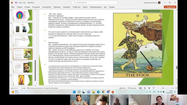Switch to Normal view icon
Image resolution: width=187 pixels, height=105 pixels.
coord(141,88)
